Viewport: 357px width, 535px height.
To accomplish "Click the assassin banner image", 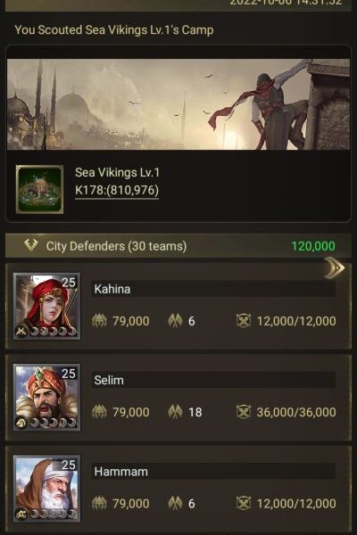I will point(178,104).
